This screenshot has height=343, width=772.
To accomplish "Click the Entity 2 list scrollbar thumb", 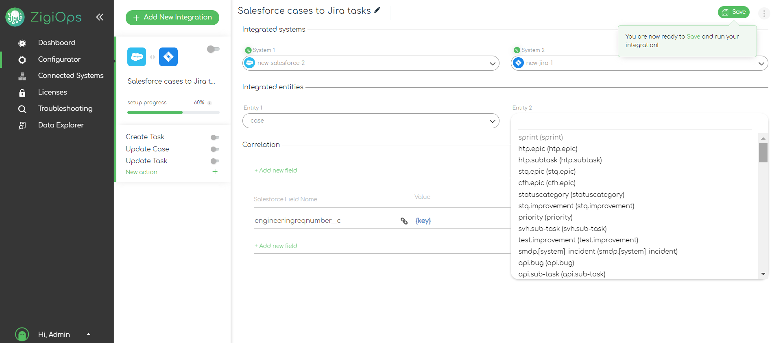I will [x=763, y=153].
